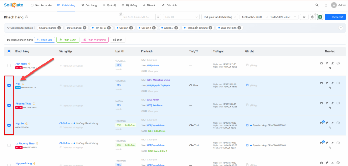Click the note document icon in Nga row
348x166 pixels.
click(x=247, y=85)
